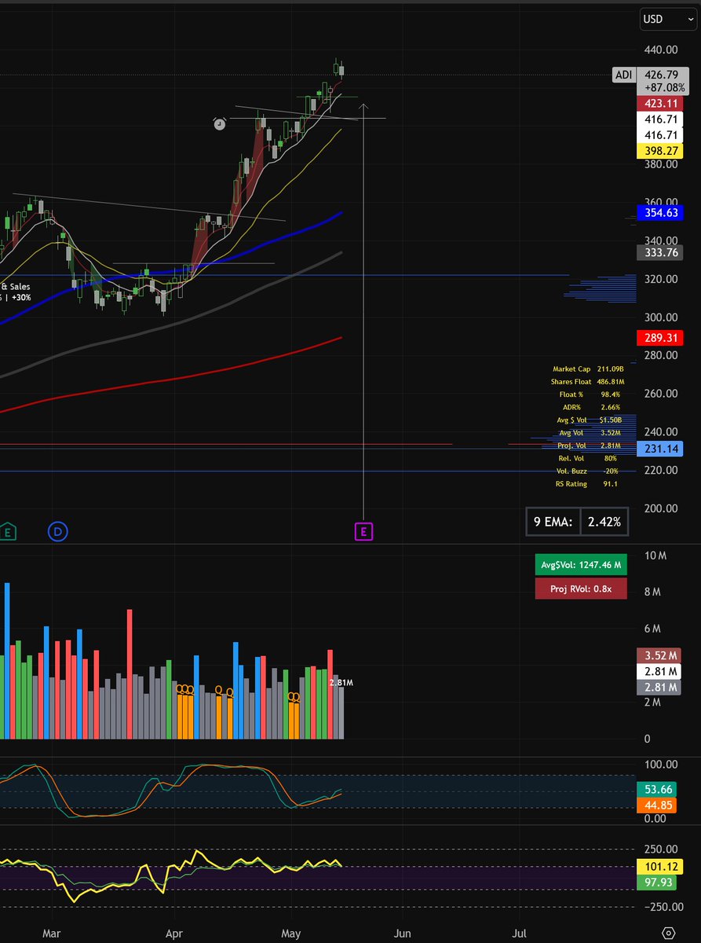Click 100.00 on the stochastic axis
Image resolution: width=701 pixels, height=943 pixels.
point(661,765)
